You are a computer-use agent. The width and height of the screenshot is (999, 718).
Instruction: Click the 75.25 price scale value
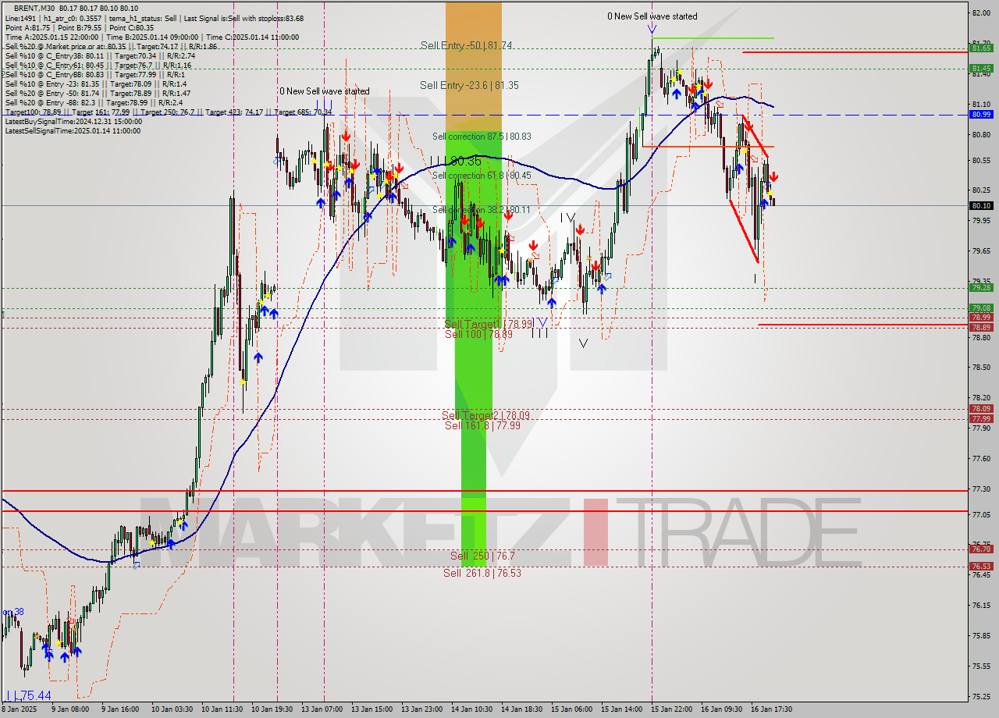(x=980, y=696)
